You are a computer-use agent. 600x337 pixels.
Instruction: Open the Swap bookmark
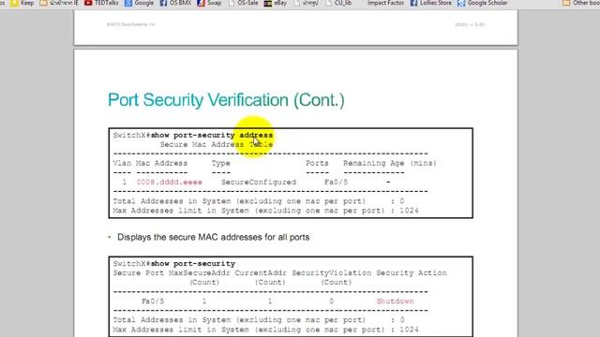(209, 3)
